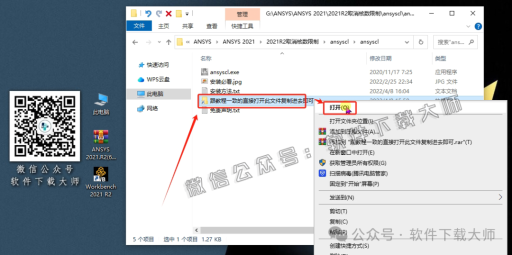Choose 扫描病毒(腾讯电脑管家) menu entry
This screenshot has height=255, width=512.
point(358,173)
